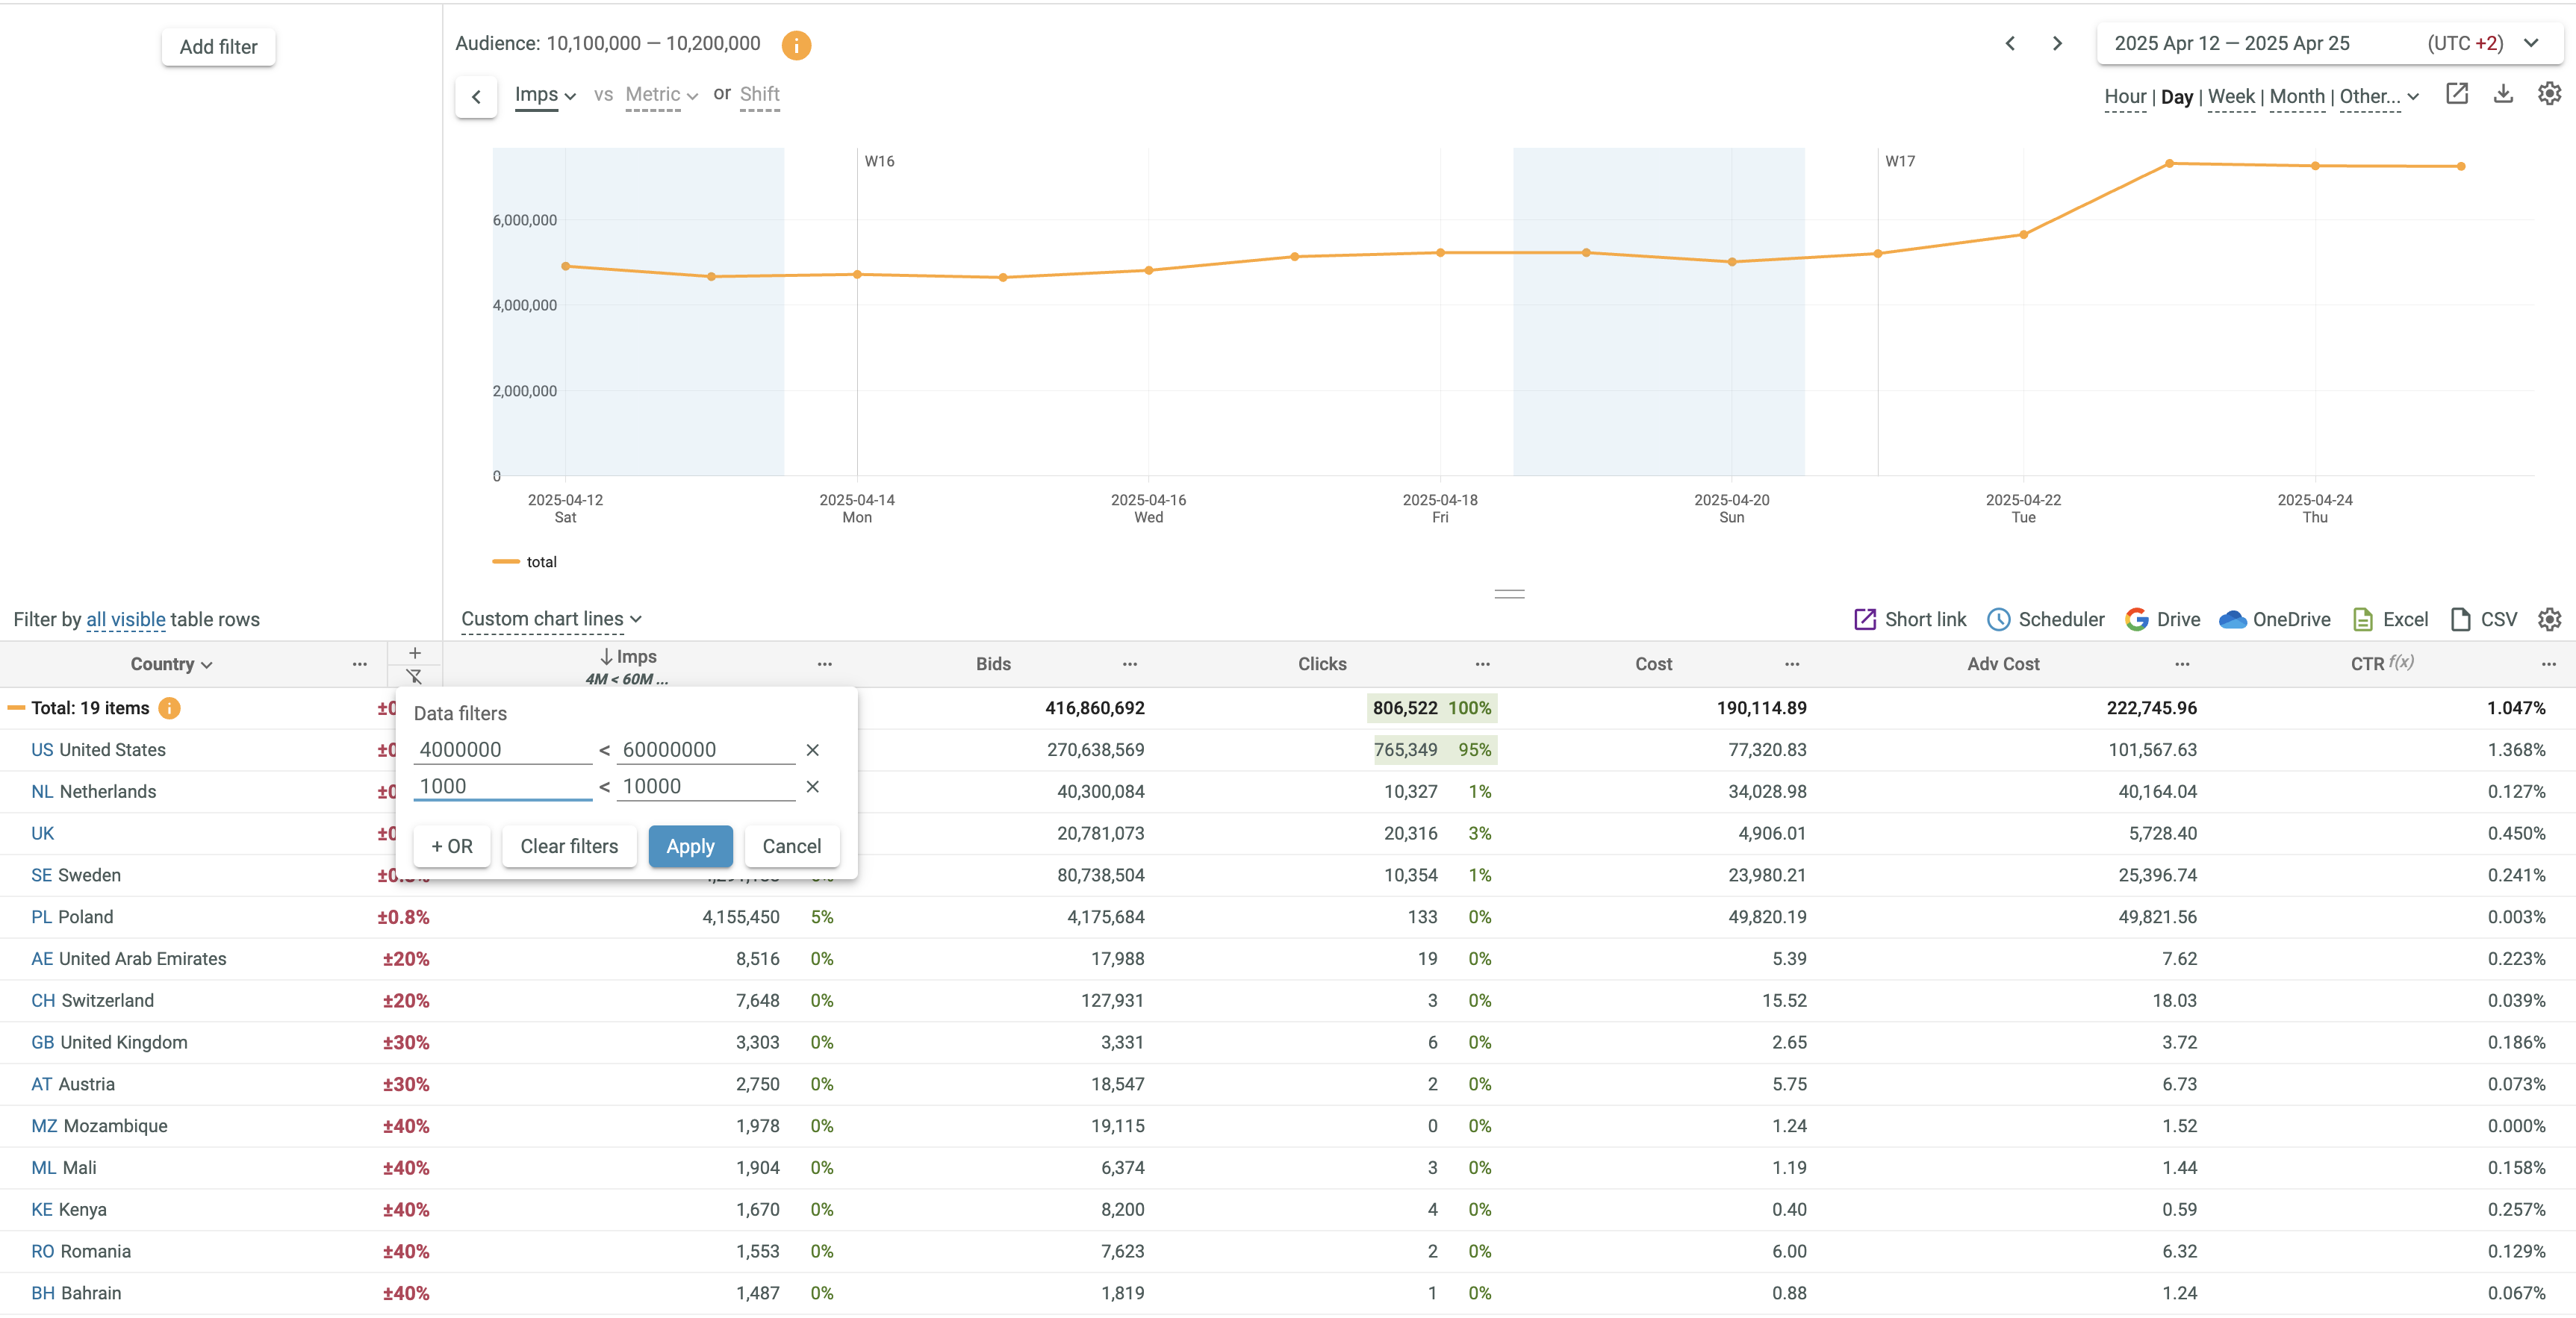Image resolution: width=2576 pixels, height=1318 pixels.
Task: Export to Google Drive
Action: pos(2162,619)
